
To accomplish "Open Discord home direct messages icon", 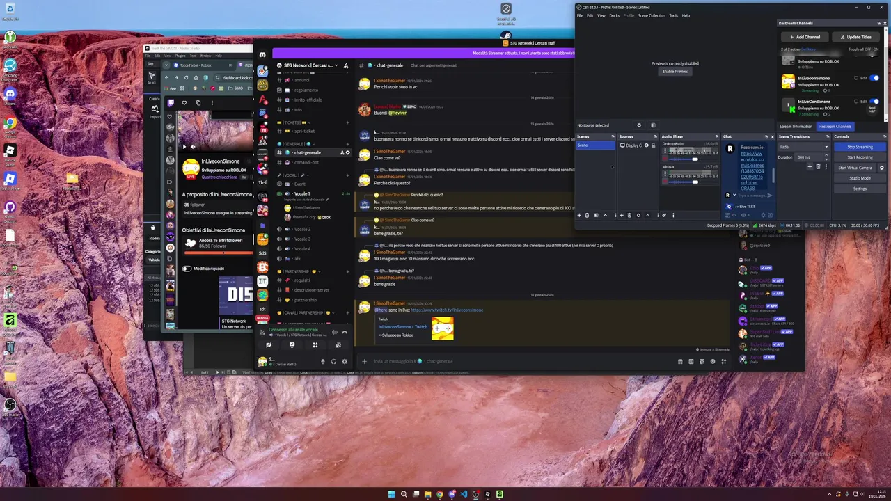I will [x=262, y=55].
